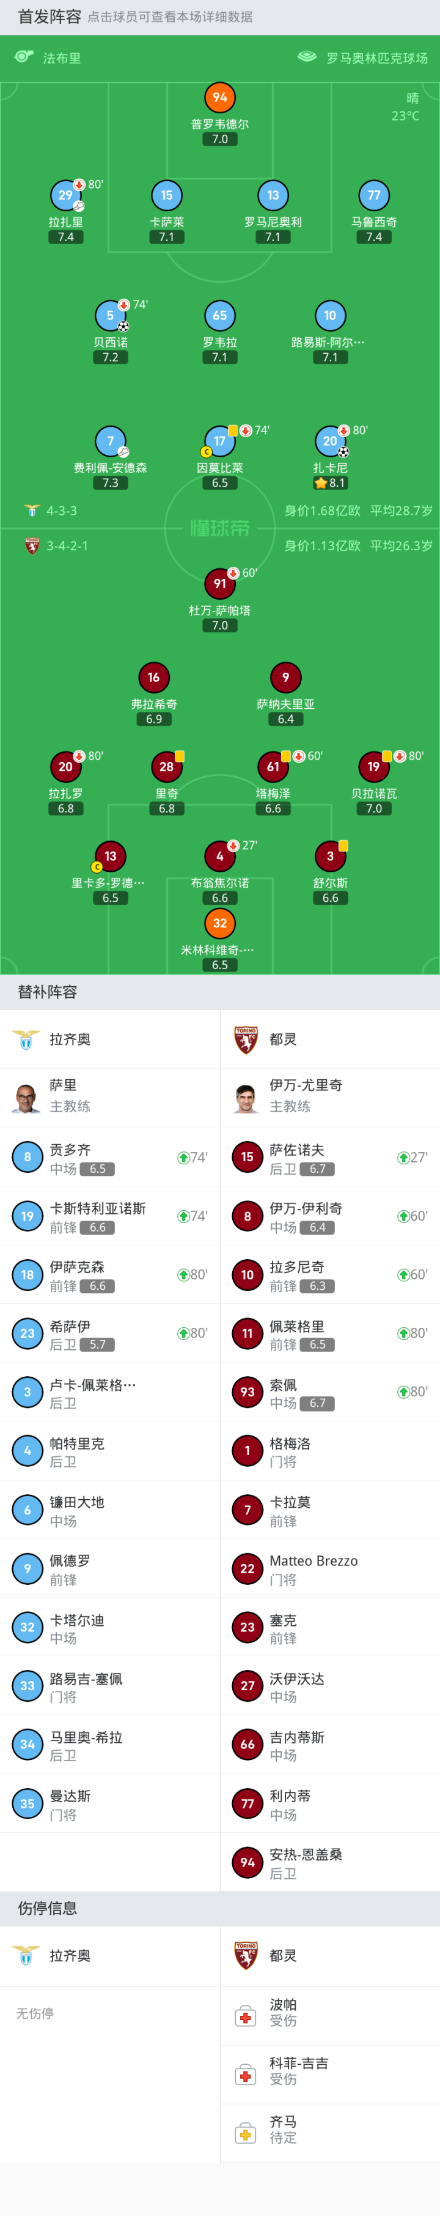Select bench player Daichi Kamada's row

tap(110, 1510)
